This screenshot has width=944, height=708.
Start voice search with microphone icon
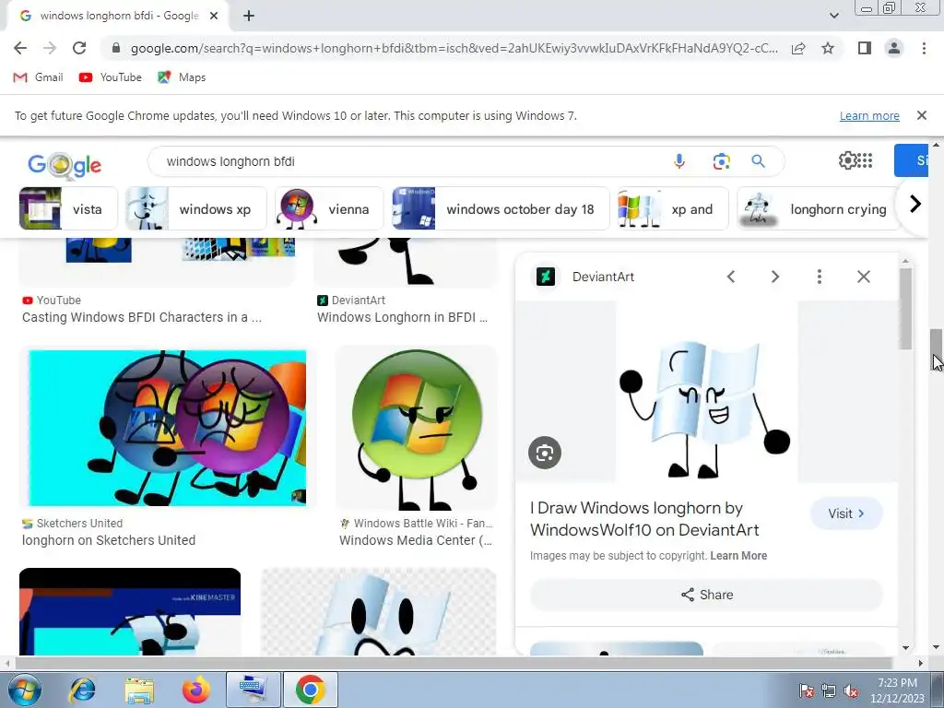(x=679, y=161)
